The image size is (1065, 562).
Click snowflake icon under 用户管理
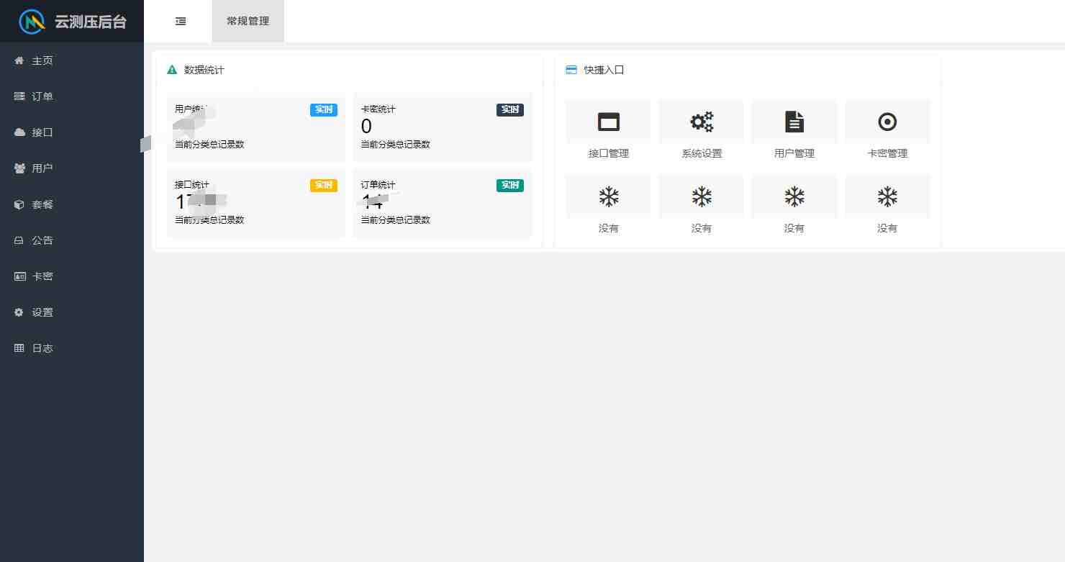click(794, 196)
